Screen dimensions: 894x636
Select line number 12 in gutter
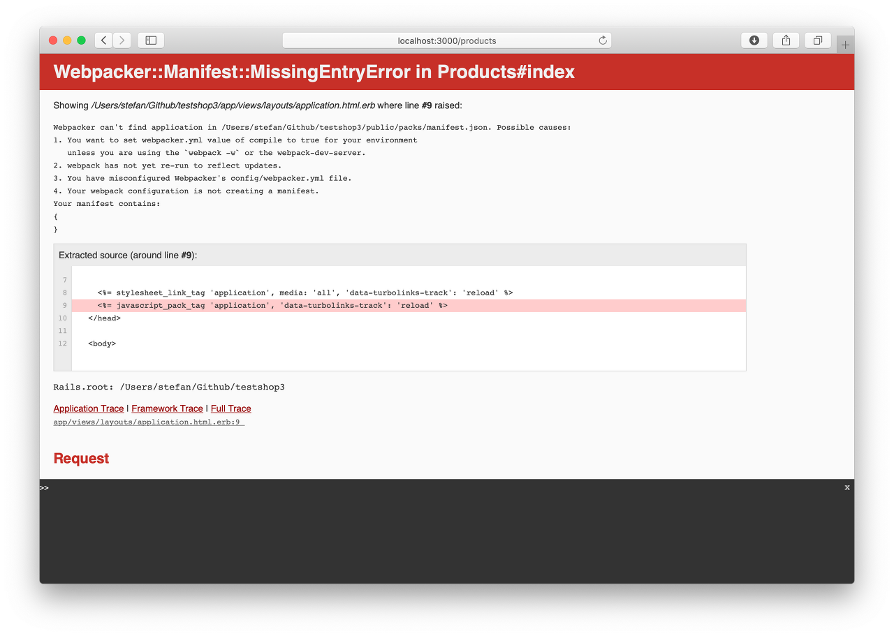tap(63, 343)
